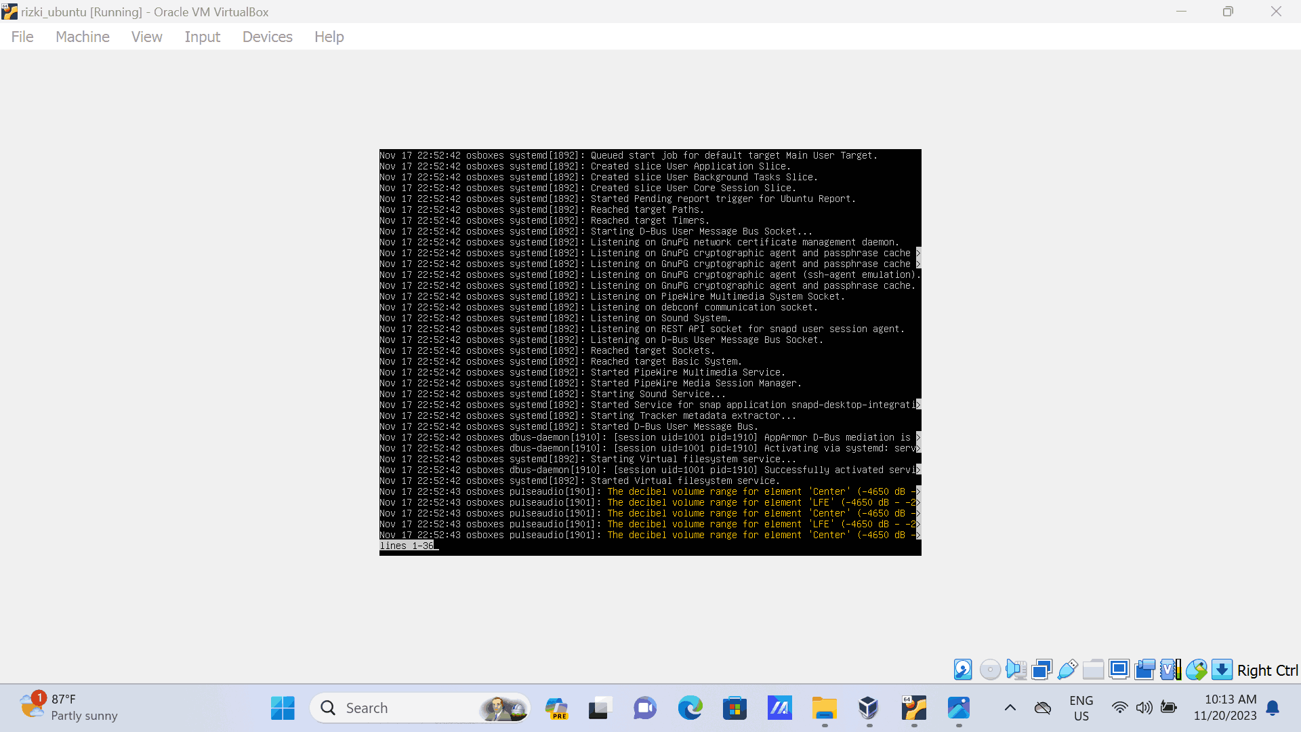This screenshot has height=732, width=1301.
Task: Click inside the VM terminal log display
Action: coord(650,352)
